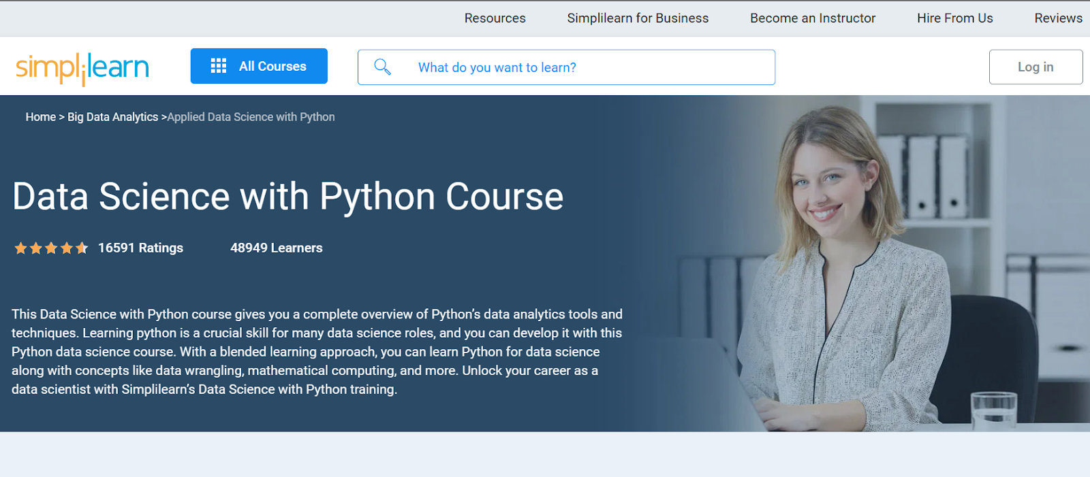Click the half-filled fifth rating star
Viewport: 1090px width, 477px height.
82,248
